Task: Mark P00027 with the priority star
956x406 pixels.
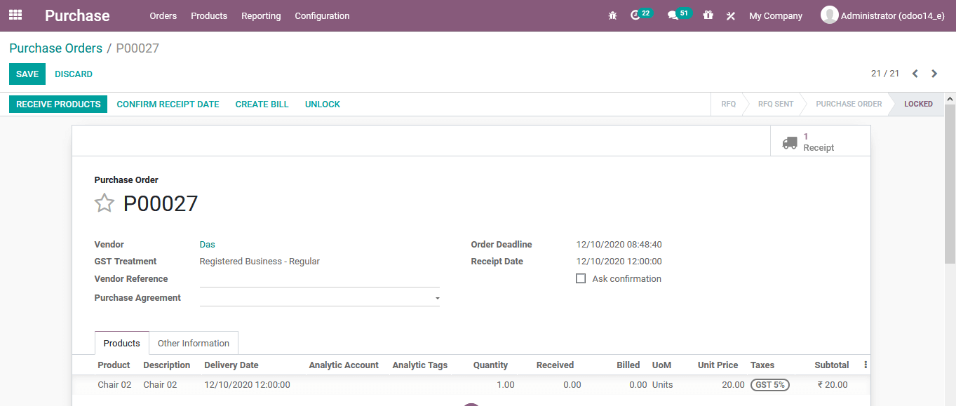Action: (105, 203)
